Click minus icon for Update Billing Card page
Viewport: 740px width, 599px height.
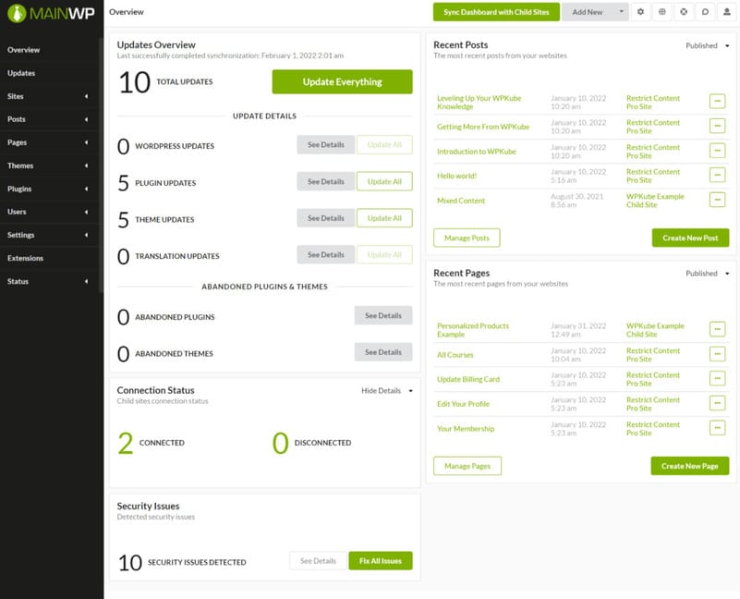[x=717, y=378]
